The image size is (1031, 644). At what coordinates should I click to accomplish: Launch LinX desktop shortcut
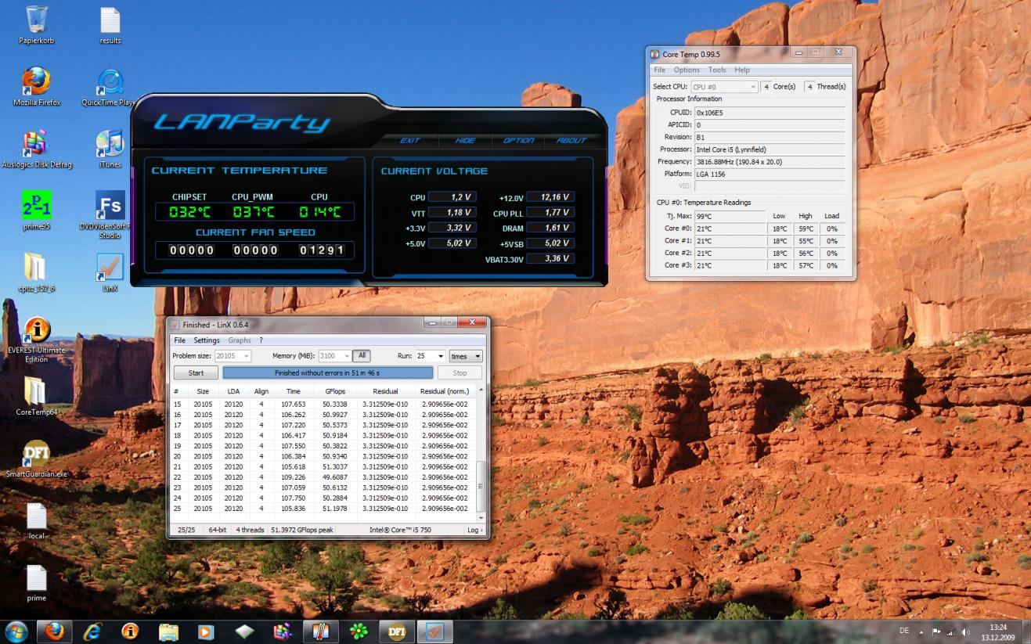coord(110,272)
